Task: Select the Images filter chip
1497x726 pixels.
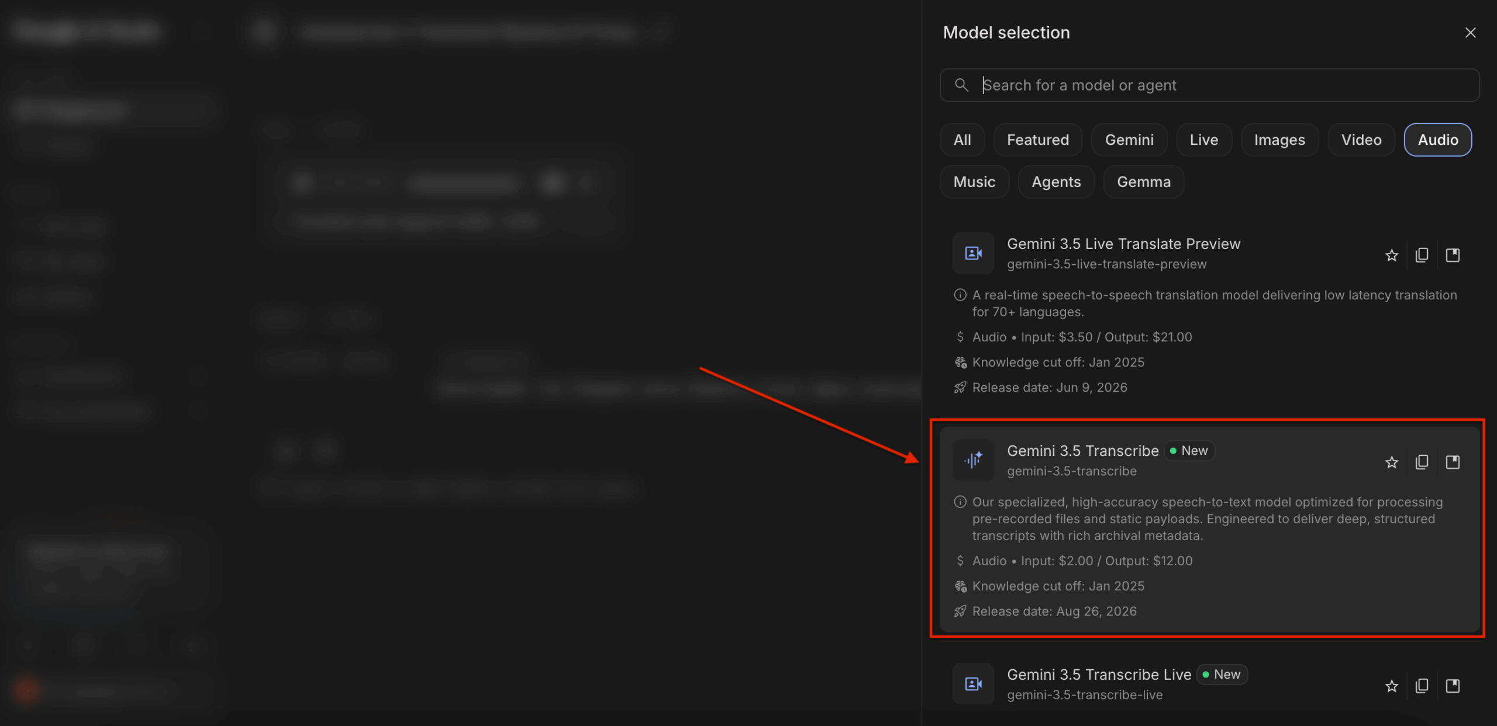Action: pos(1279,140)
